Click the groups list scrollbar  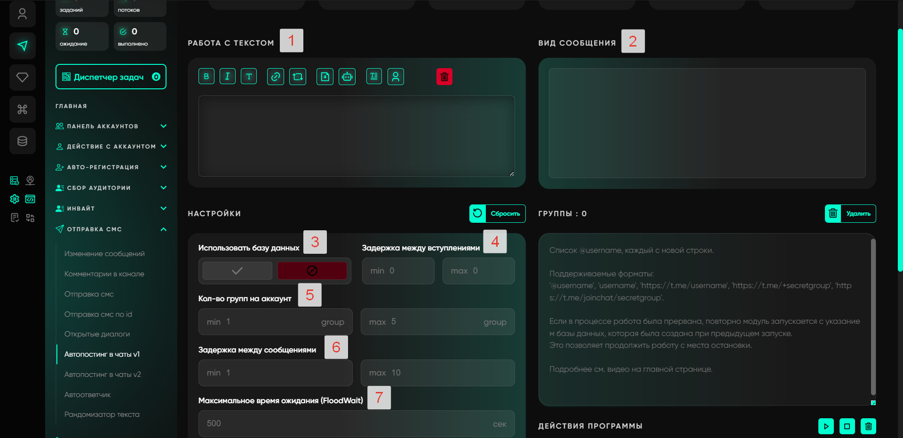(x=873, y=317)
